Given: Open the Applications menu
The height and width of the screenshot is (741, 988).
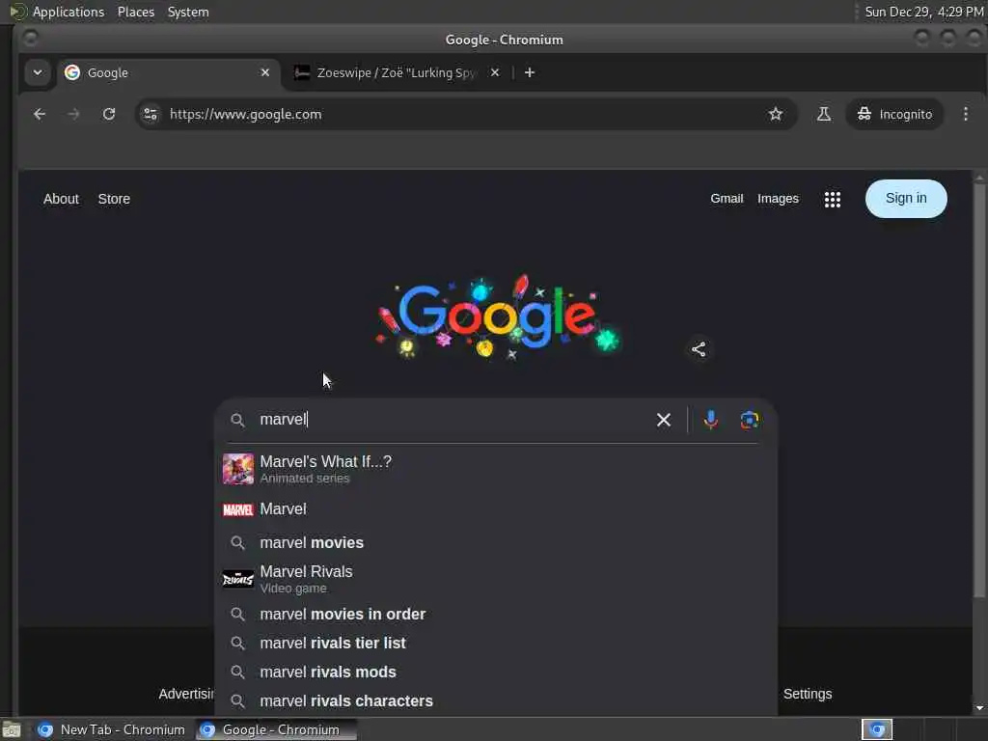Looking at the screenshot, I should (x=69, y=12).
